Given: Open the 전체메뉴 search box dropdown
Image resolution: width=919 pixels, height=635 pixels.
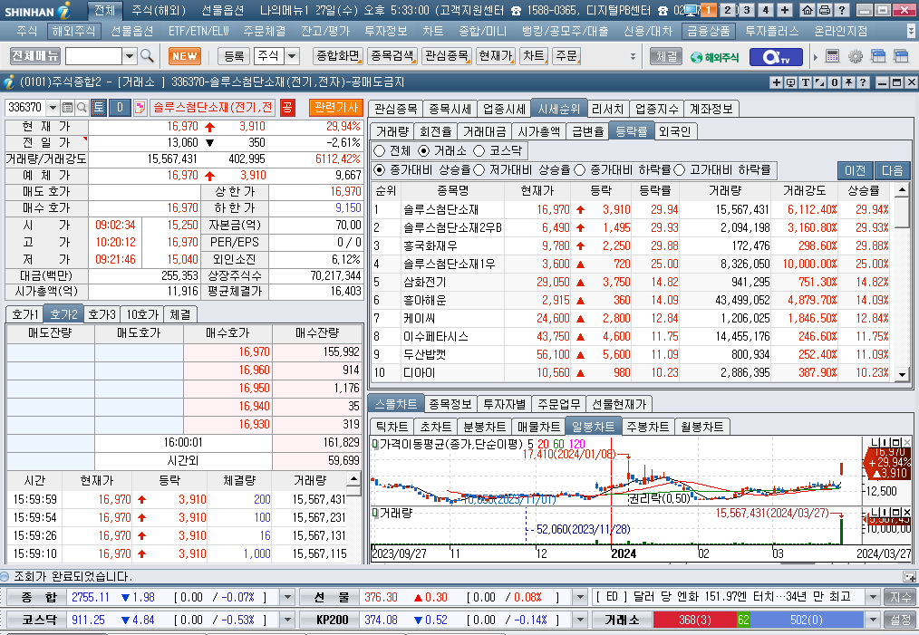Looking at the screenshot, I should click(129, 56).
